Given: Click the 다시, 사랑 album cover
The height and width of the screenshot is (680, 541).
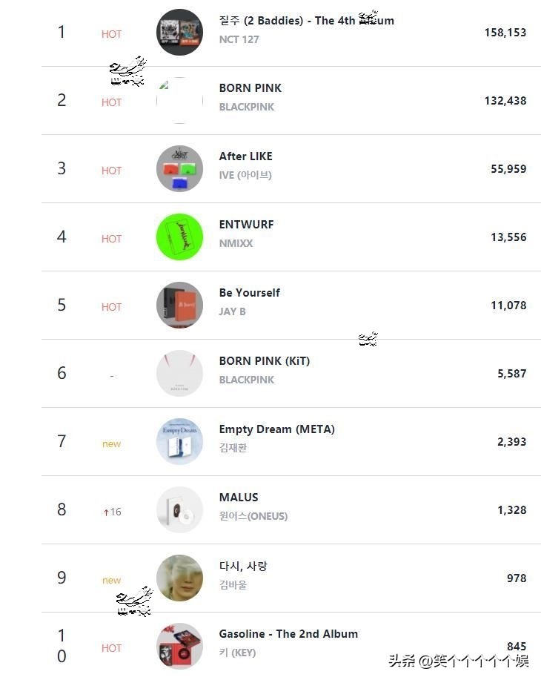Looking at the screenshot, I should tap(179, 578).
